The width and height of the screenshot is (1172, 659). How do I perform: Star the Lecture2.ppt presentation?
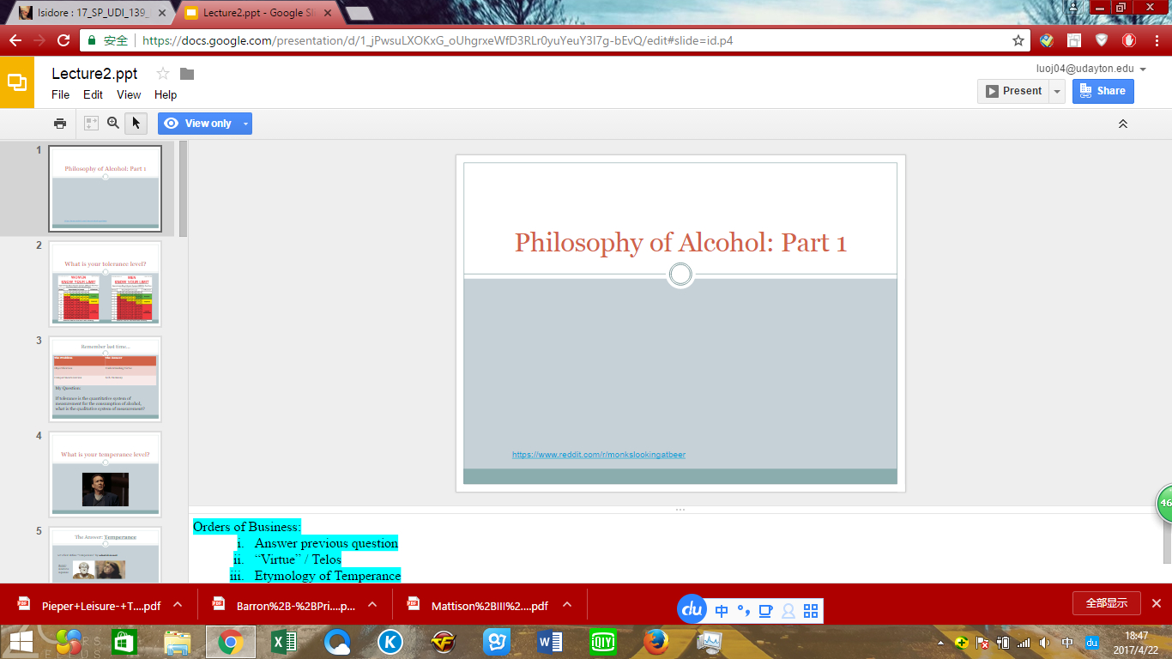click(163, 74)
